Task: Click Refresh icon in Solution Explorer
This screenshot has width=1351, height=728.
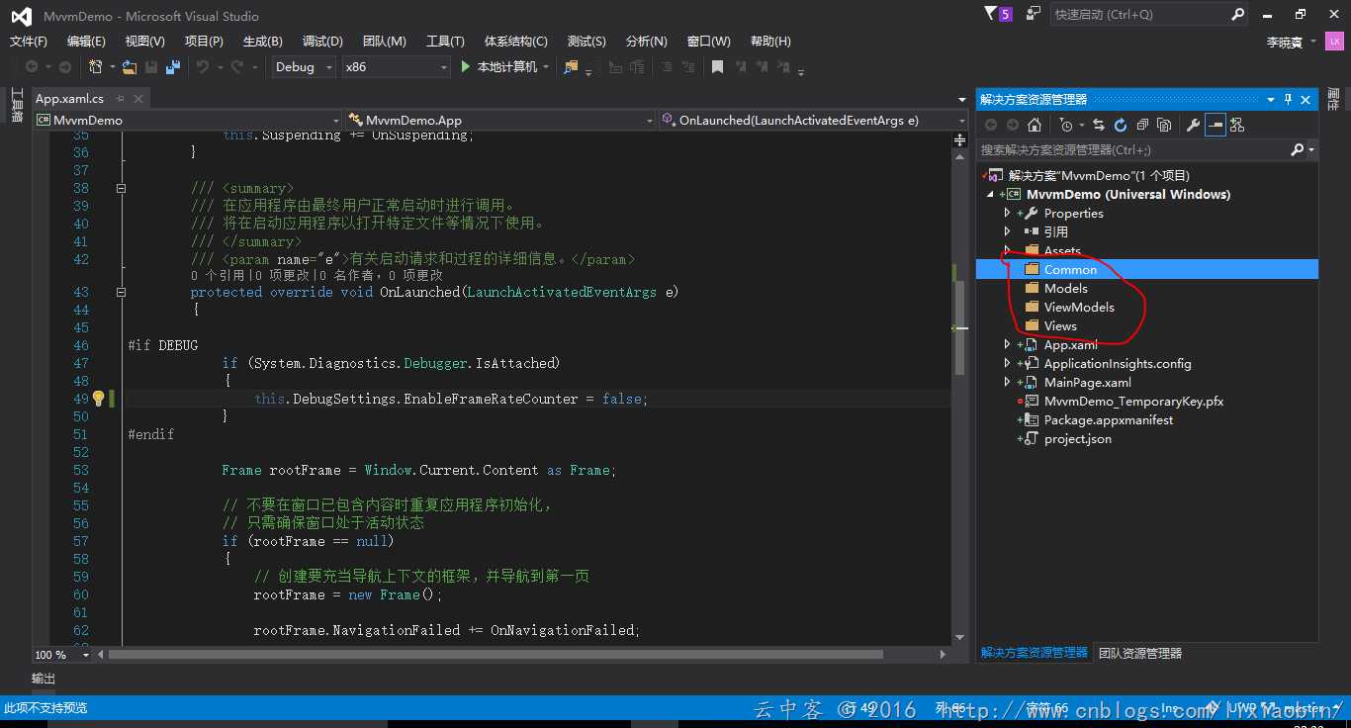Action: pyautogui.click(x=1120, y=125)
